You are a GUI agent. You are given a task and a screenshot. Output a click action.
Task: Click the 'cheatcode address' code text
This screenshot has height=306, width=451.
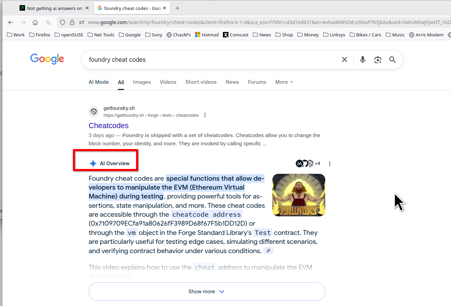[x=206, y=215]
